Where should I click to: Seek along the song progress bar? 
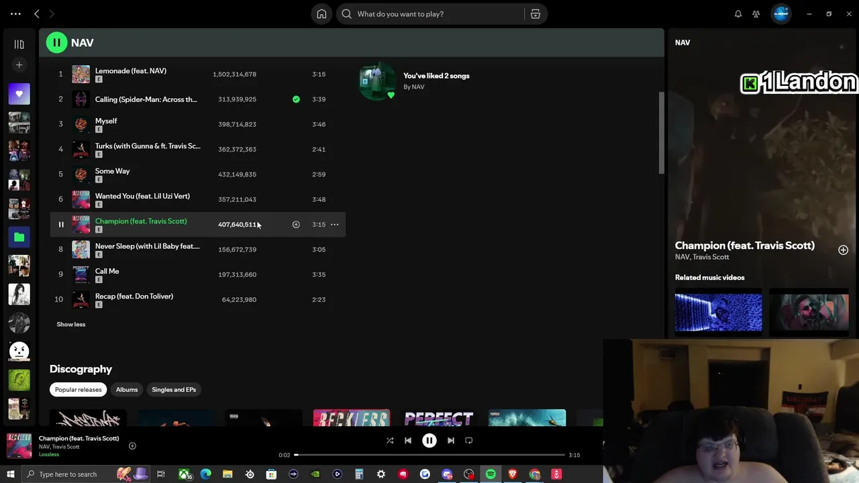point(429,455)
